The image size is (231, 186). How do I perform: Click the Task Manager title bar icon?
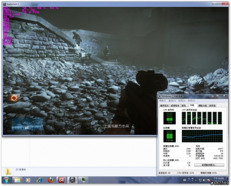point(160,96)
